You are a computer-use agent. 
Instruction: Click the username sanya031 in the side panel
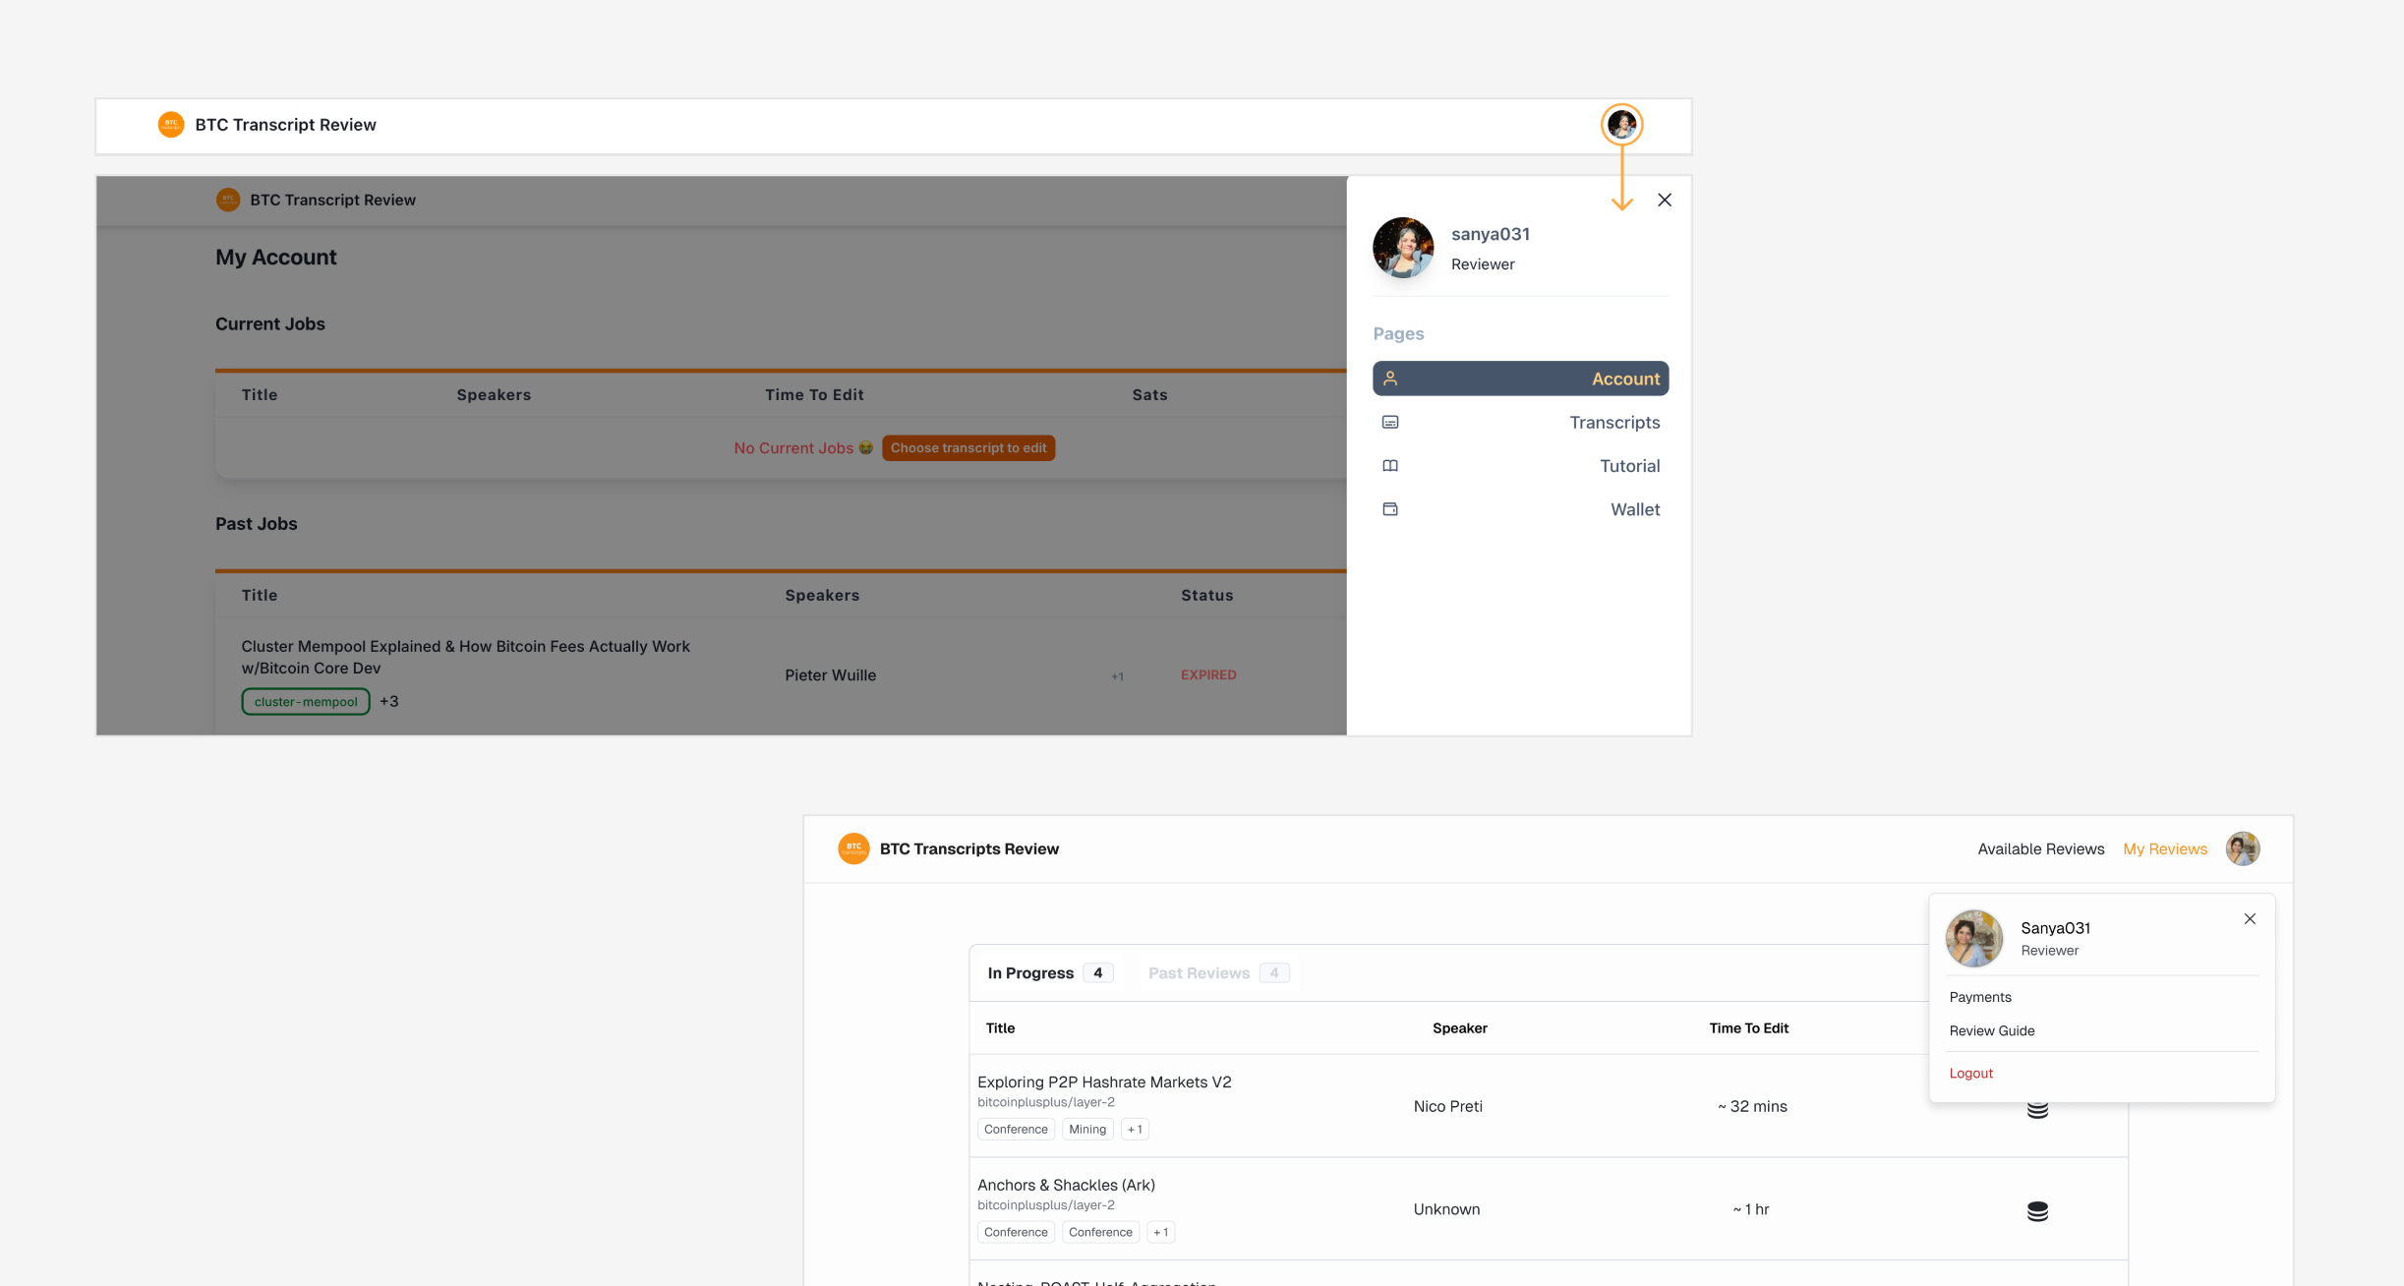pyautogui.click(x=1491, y=234)
